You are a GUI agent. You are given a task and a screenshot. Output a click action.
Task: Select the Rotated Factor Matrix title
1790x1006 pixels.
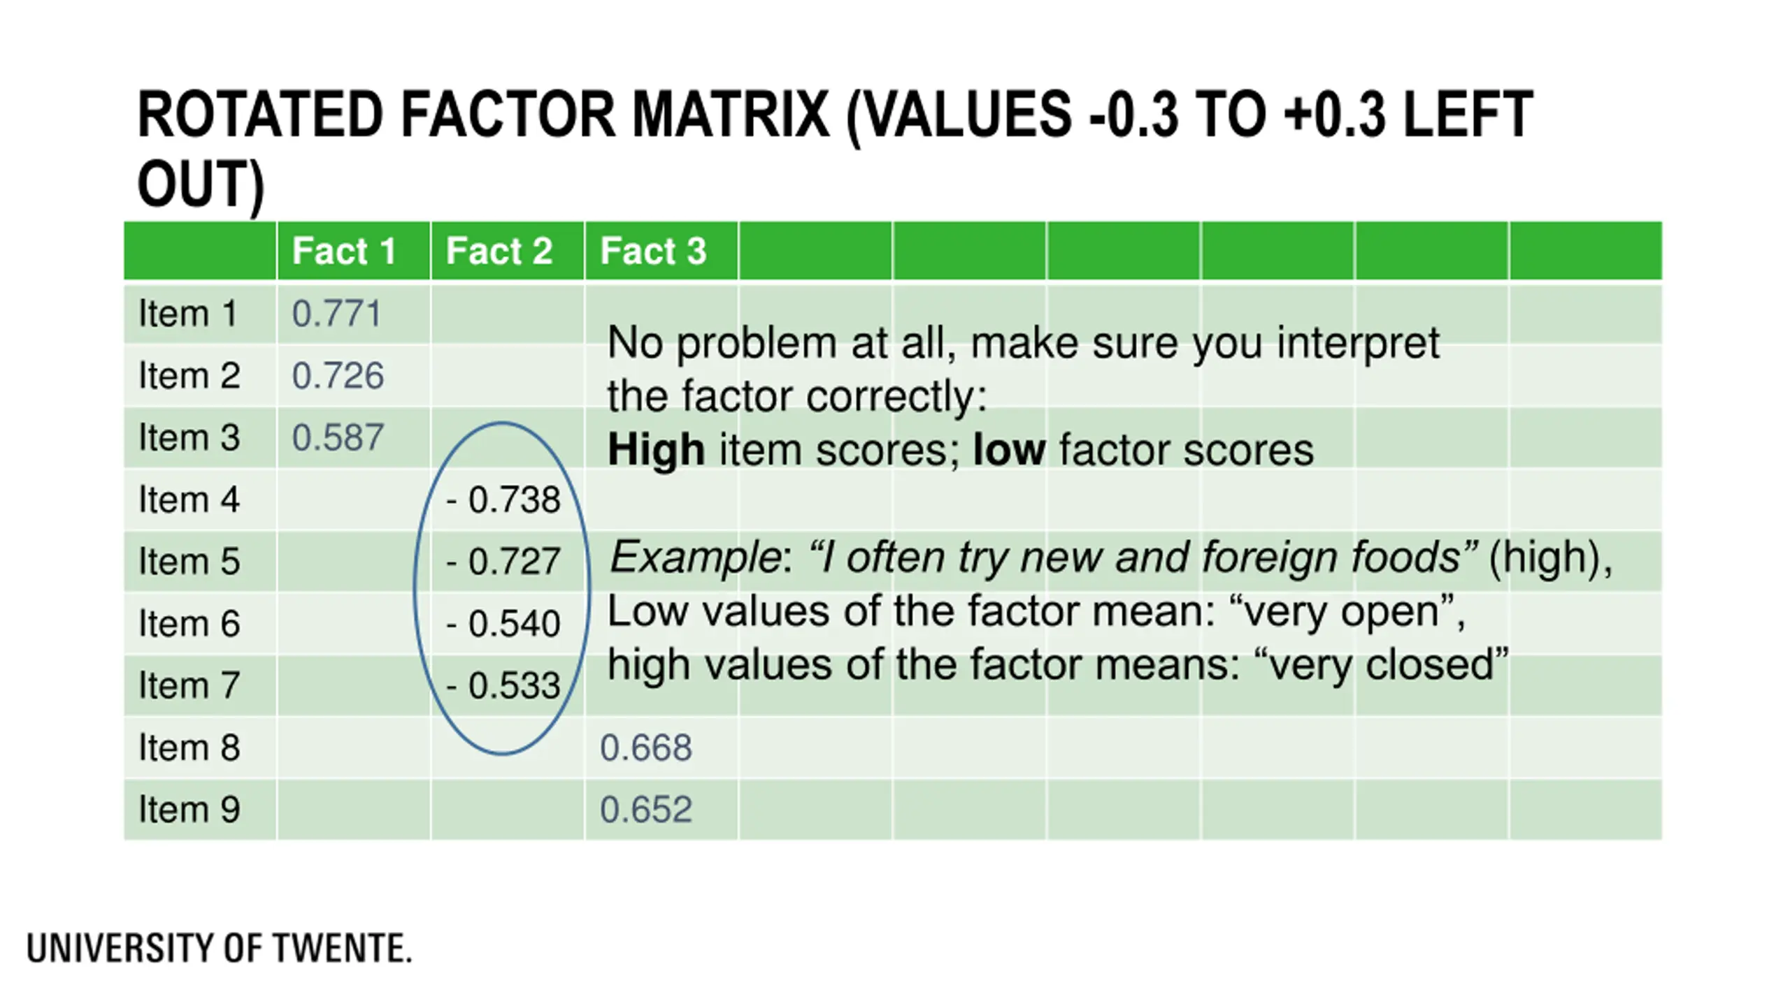point(835,150)
